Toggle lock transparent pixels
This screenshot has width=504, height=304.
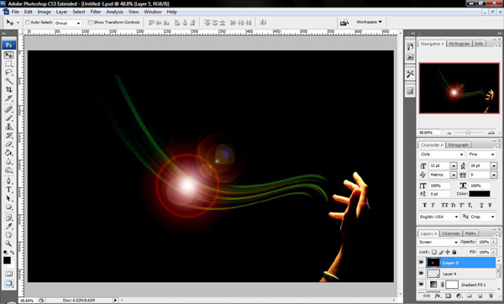[x=434, y=252]
